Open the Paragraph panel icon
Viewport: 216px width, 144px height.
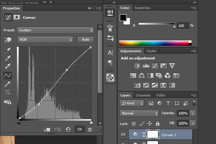pos(110,63)
